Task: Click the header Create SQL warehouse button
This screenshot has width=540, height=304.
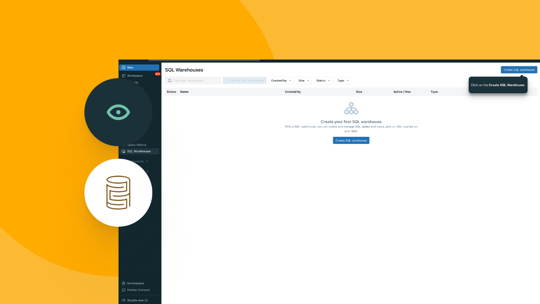Action: 519,70
